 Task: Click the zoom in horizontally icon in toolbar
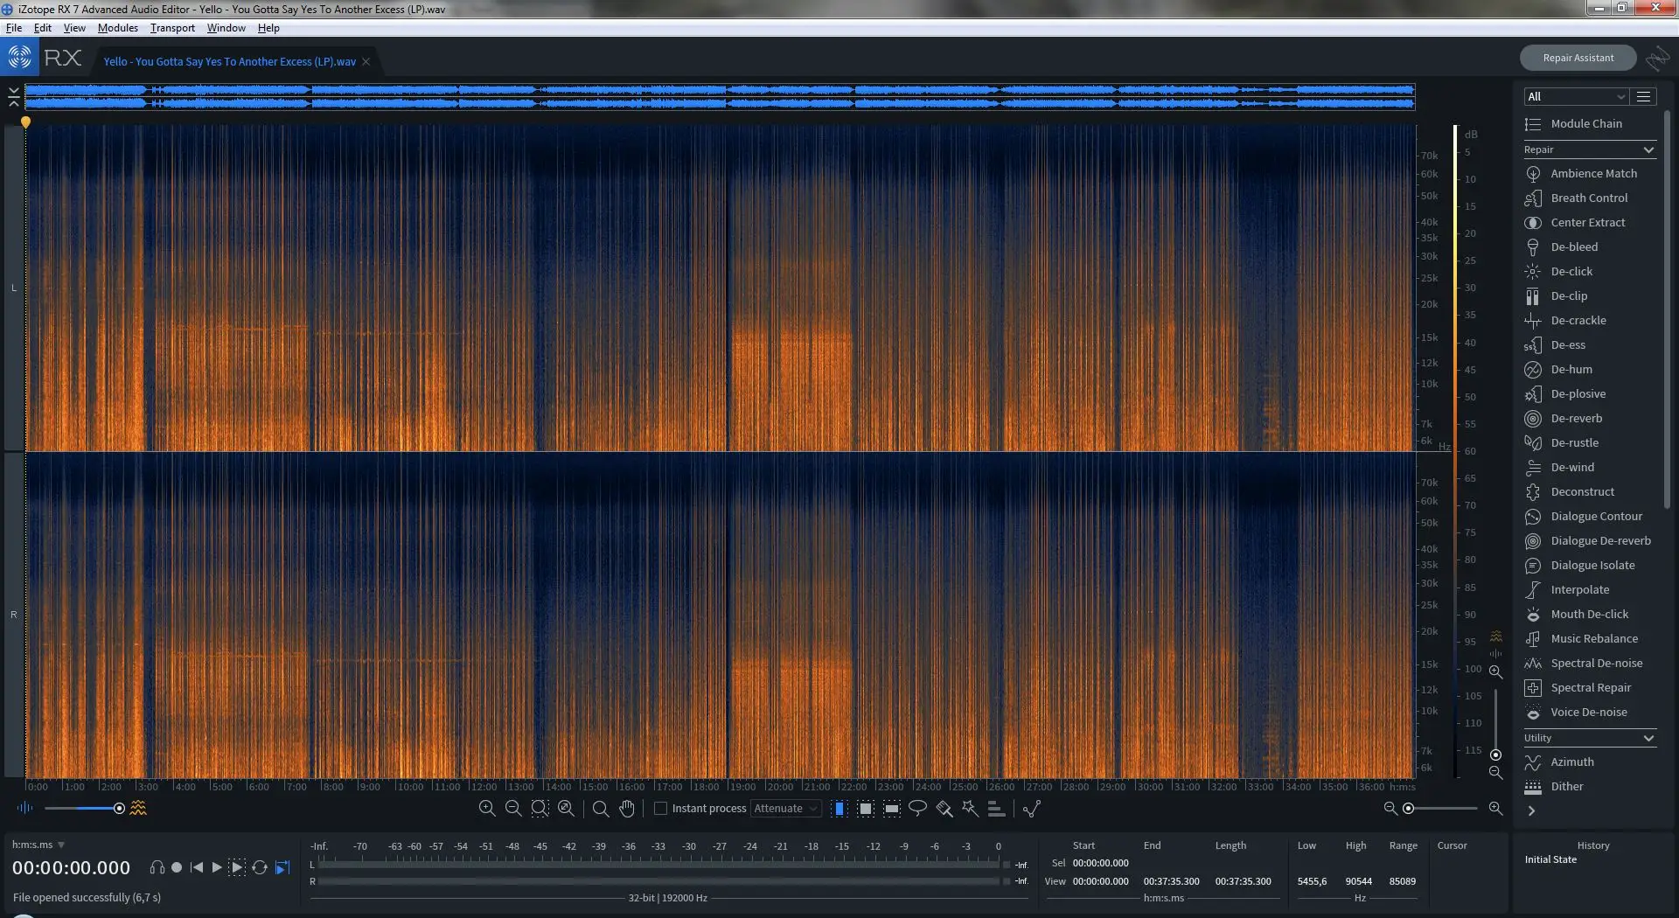487,808
